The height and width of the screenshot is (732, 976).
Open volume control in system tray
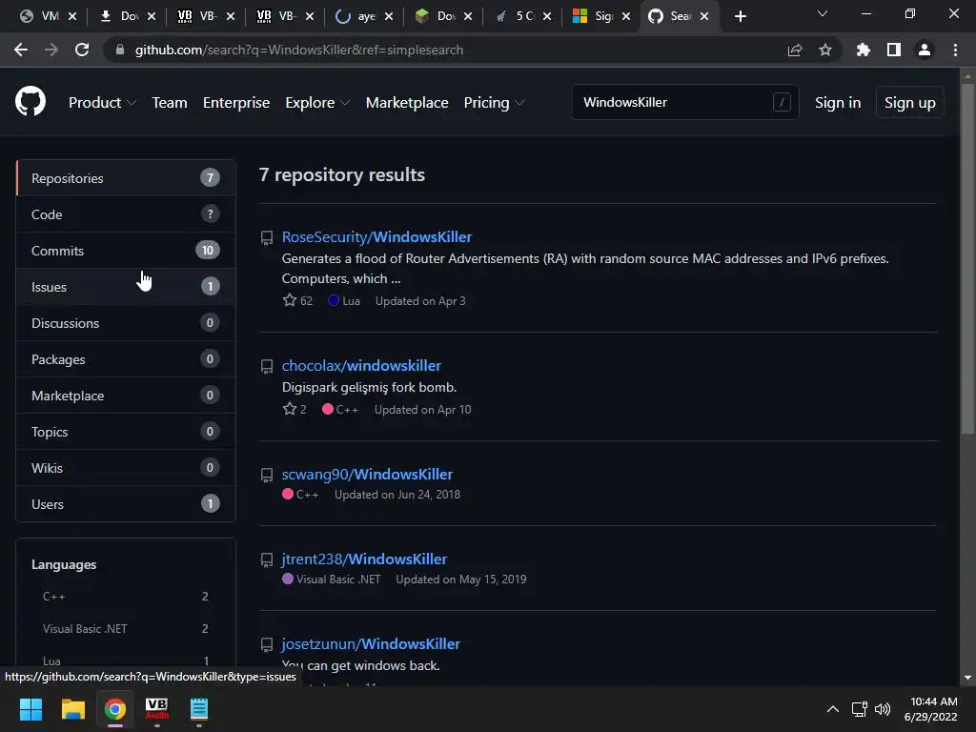point(883,709)
